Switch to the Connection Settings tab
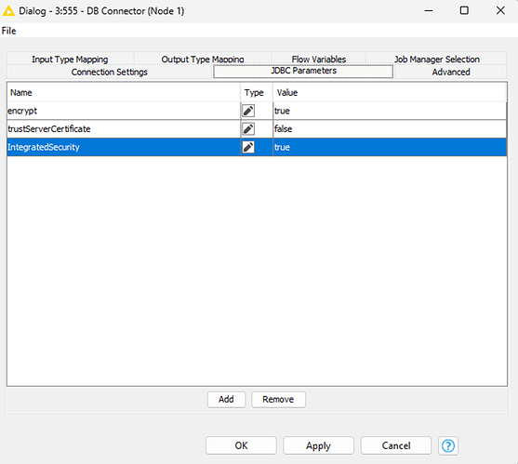 tap(109, 72)
